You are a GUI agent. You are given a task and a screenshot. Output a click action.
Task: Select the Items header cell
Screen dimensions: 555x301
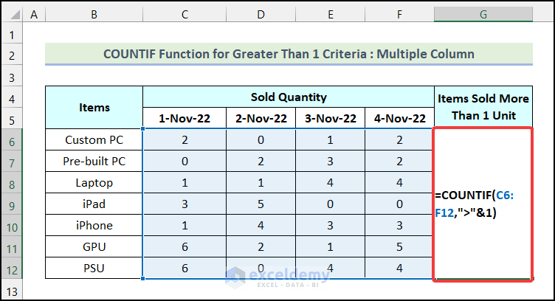tap(94, 107)
